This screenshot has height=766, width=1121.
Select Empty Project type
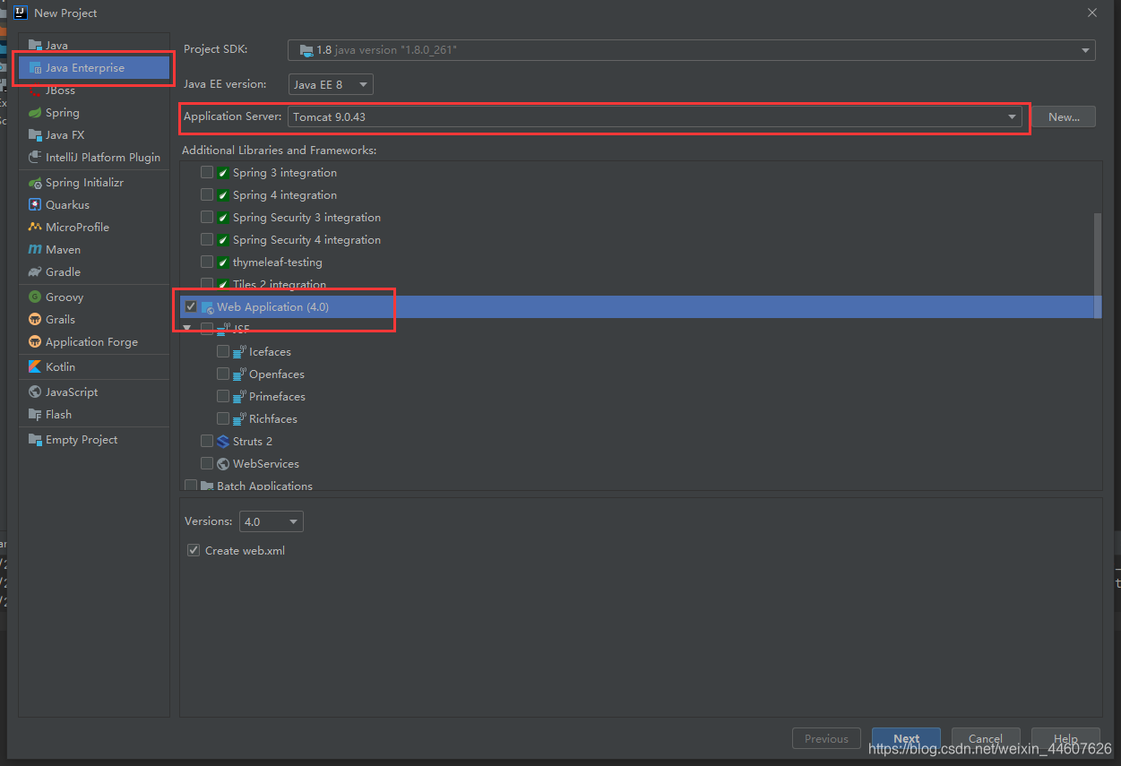[x=94, y=440]
